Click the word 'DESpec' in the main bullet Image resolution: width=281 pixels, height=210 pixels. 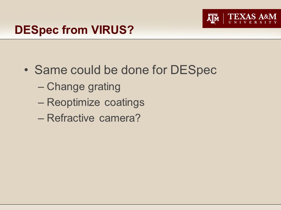pos(193,70)
